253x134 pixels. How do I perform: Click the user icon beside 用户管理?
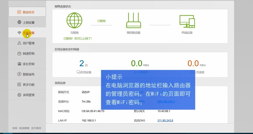click(19, 43)
